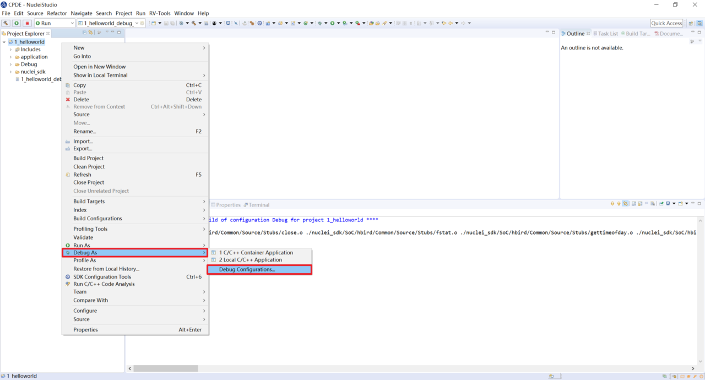Click console next-error down arrow icon
Screen dimensions: 705x380
point(612,204)
